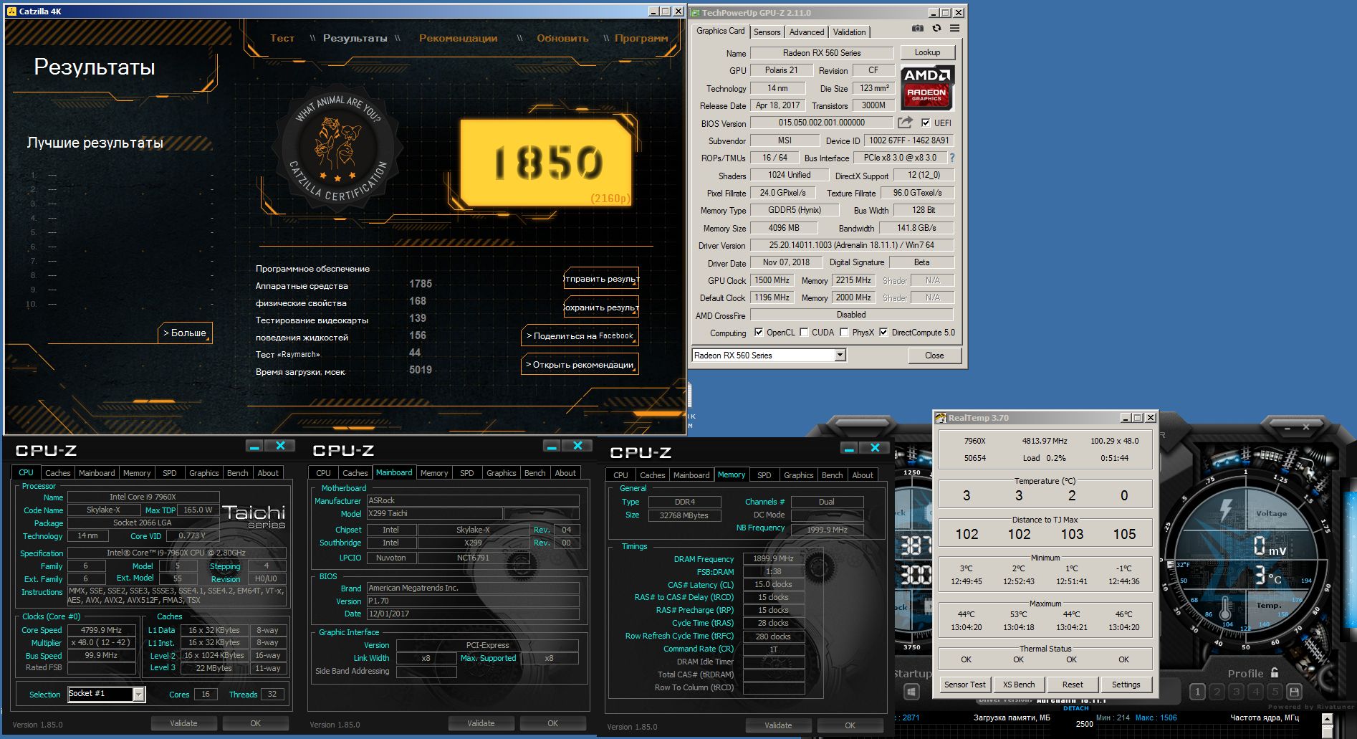Screen dimensions: 1357x739
Task: Open RealTemp Settings
Action: pyautogui.click(x=1126, y=685)
